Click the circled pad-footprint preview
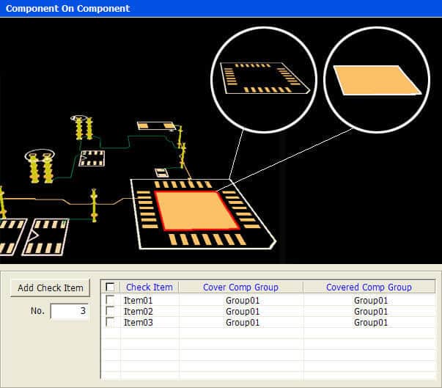The image size is (442, 388). 264,79
